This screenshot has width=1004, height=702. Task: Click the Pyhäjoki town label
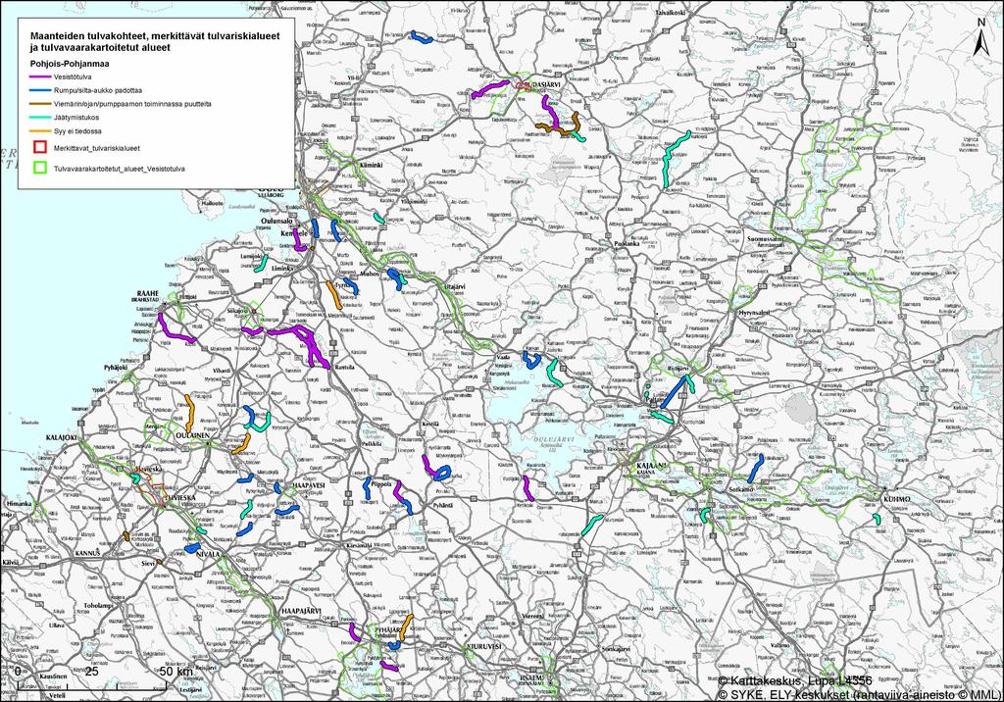(x=118, y=368)
